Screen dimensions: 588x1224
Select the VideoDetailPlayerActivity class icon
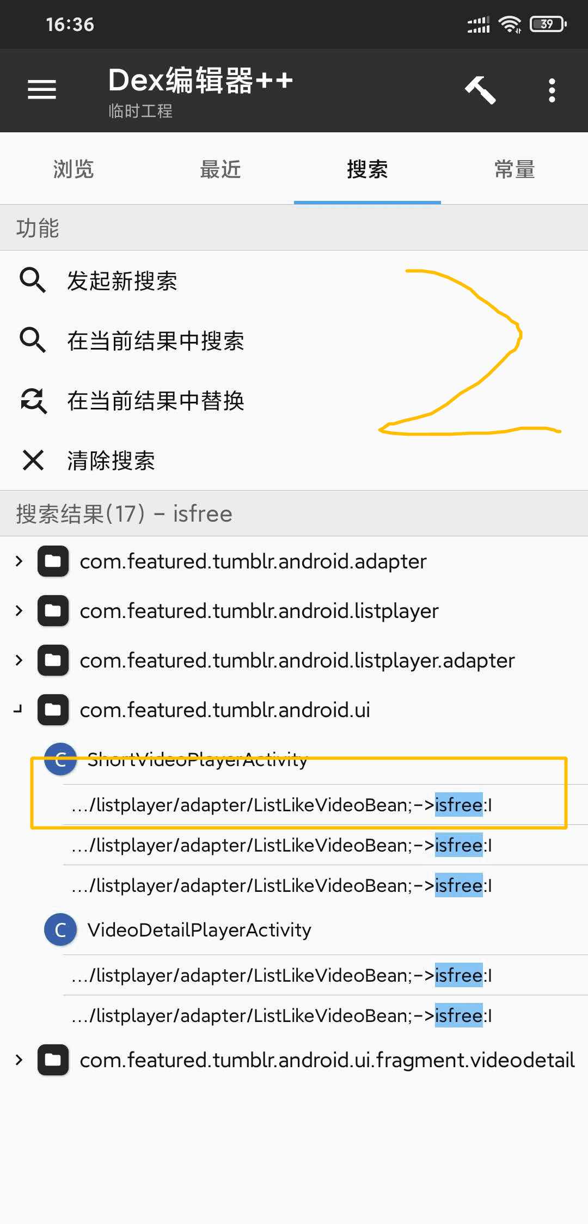(x=60, y=929)
